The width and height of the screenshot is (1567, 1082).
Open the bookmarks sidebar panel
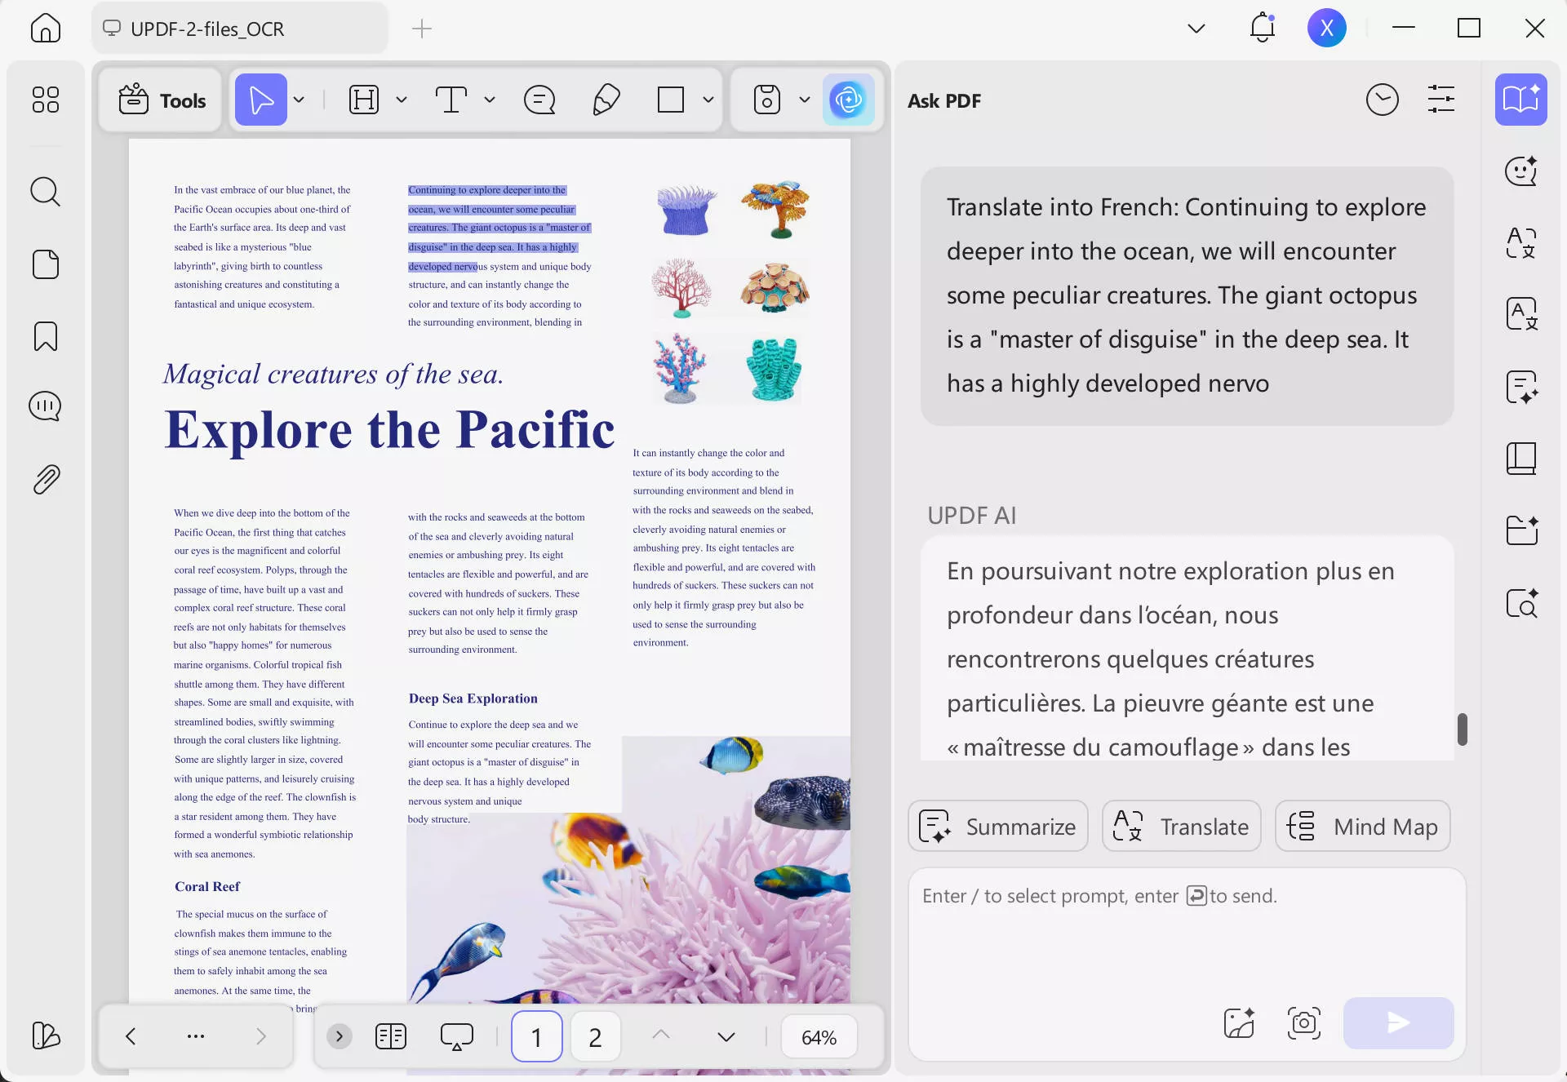(46, 336)
